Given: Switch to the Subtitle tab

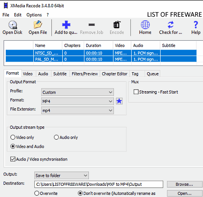Looking at the screenshot, I should click(60, 74).
